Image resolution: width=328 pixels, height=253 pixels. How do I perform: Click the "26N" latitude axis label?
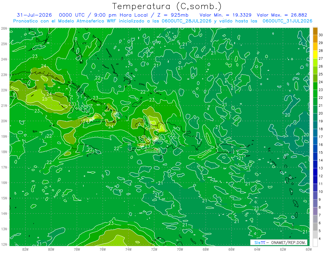click(x=4, y=28)
